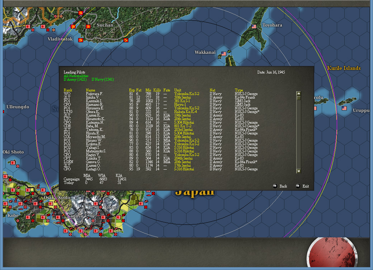This screenshot has height=270, width=373.
Task: Open 381 Ku S-1 unit link
Action: (x=182, y=101)
